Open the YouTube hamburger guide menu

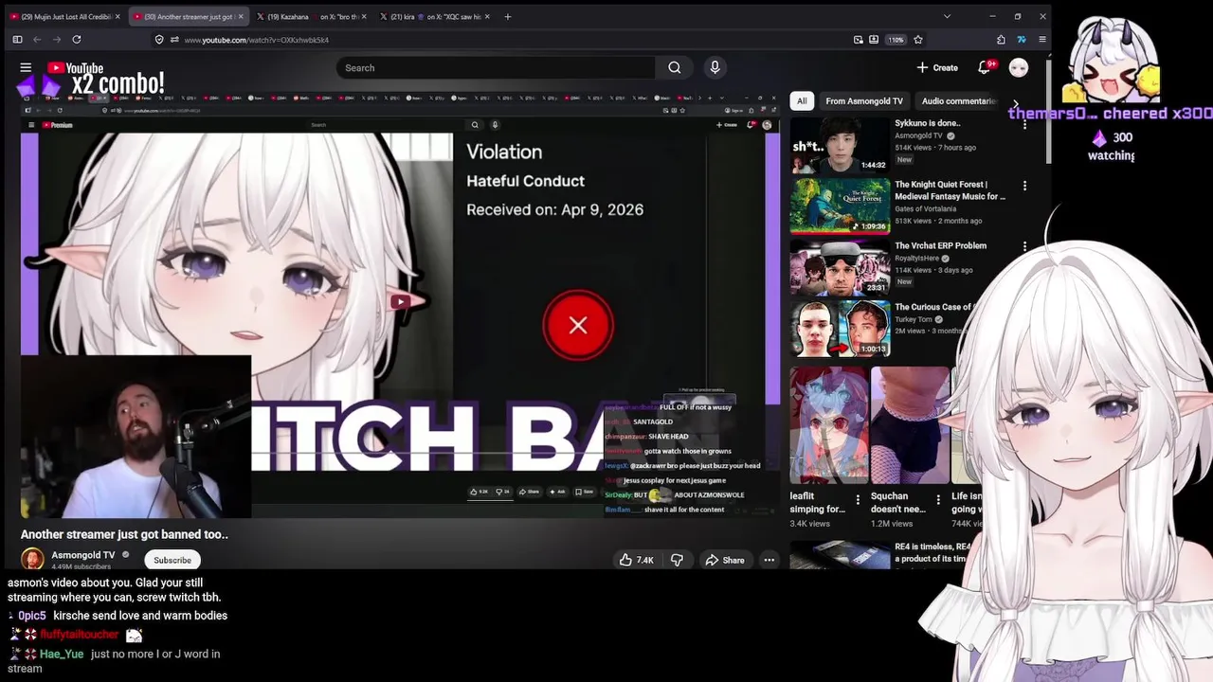[26, 68]
